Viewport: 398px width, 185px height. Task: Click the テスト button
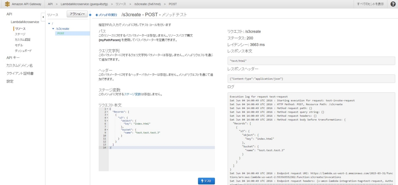pos(206,181)
